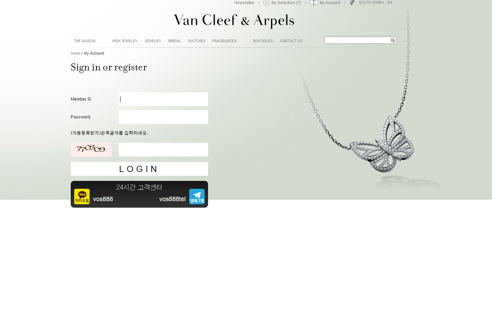Click the globe icon for region
This screenshot has width=492, height=323.
coord(352,3)
